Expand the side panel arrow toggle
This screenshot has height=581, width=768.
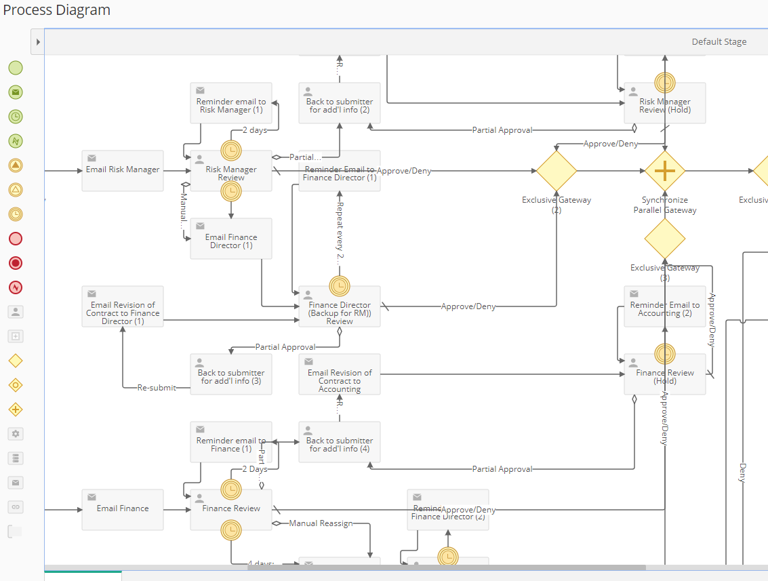click(x=38, y=42)
